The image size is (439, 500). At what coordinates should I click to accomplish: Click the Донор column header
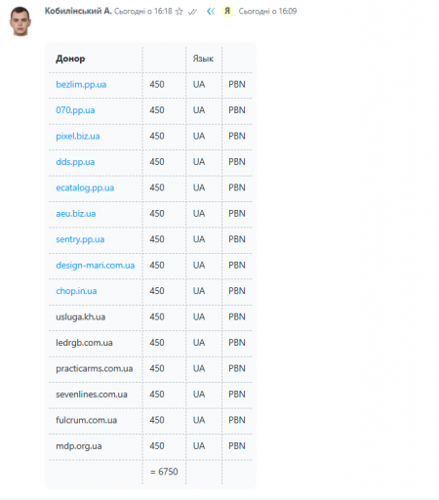click(70, 59)
